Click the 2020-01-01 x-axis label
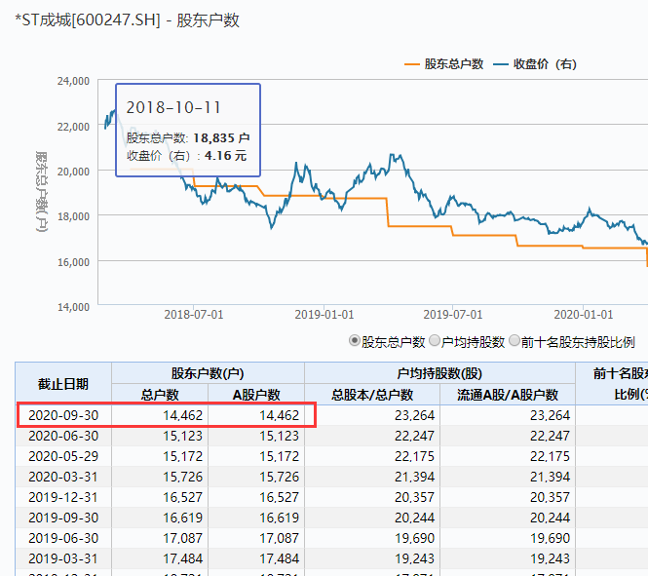Viewport: 648px width, 576px height. [583, 315]
